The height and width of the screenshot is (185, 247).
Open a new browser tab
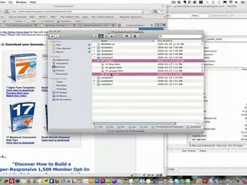[x=158, y=25]
